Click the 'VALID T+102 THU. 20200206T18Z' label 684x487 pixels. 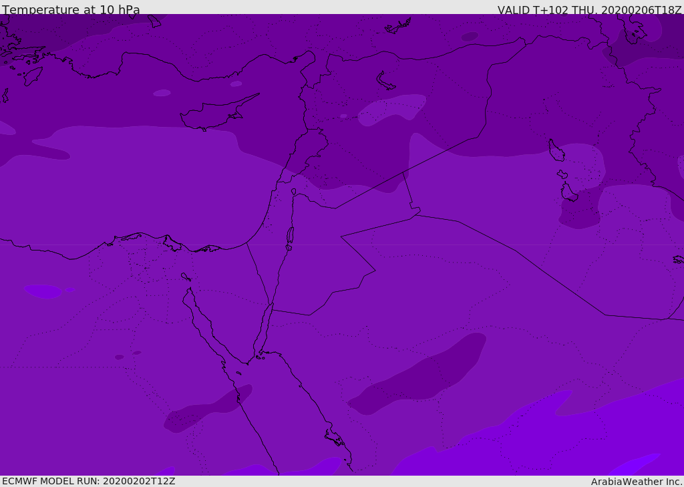(x=590, y=9)
